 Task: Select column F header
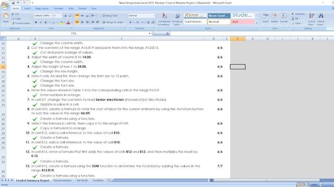pos(238,39)
